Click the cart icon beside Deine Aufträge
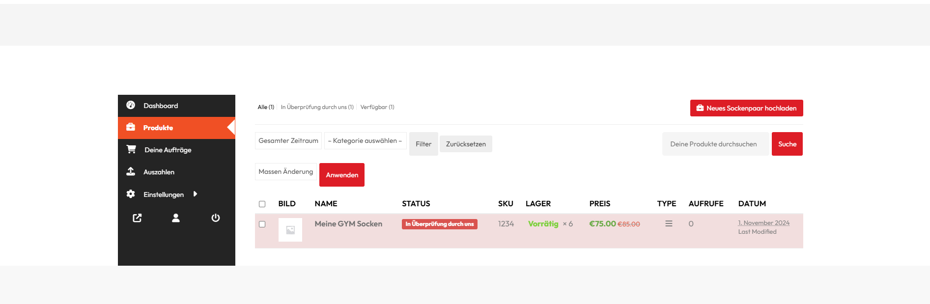Image resolution: width=930 pixels, height=304 pixels. (x=131, y=149)
